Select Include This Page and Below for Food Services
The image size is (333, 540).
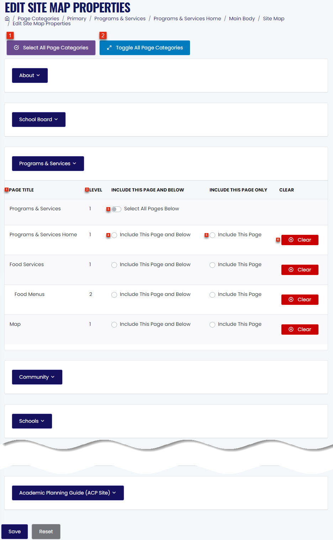(114, 265)
